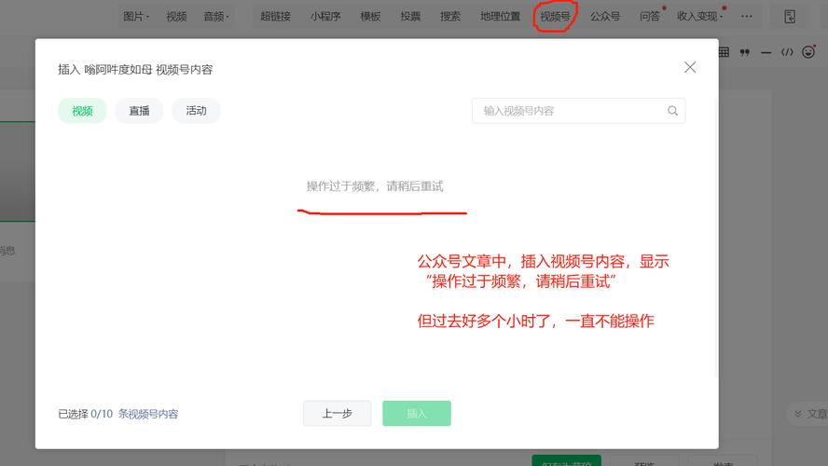The width and height of the screenshot is (828, 466).
Task: Insert a horizontal divider line icon
Action: pyautogui.click(x=766, y=52)
